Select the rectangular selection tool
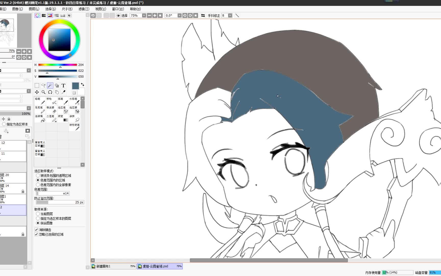Screen dimensions: 441x276 pyautogui.click(x=37, y=86)
